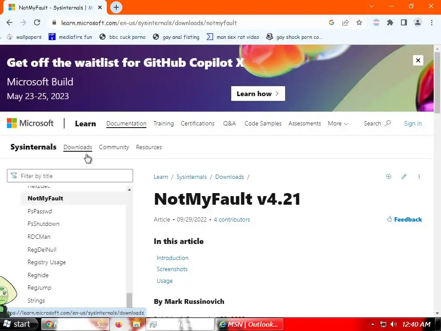Go back to the previous page
The image size is (441, 331).
[9, 22]
